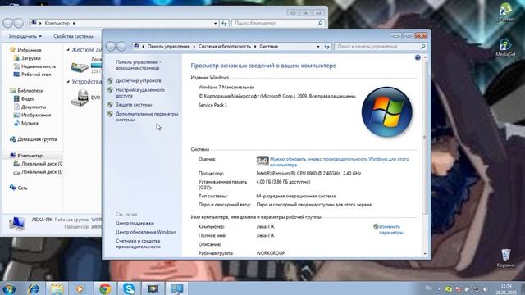
Task: Select Computer node in navigation pane
Action: (26, 156)
